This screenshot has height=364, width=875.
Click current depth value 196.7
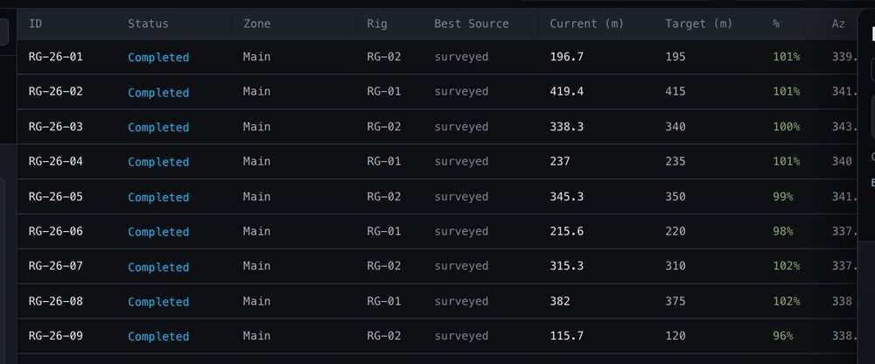pos(567,57)
